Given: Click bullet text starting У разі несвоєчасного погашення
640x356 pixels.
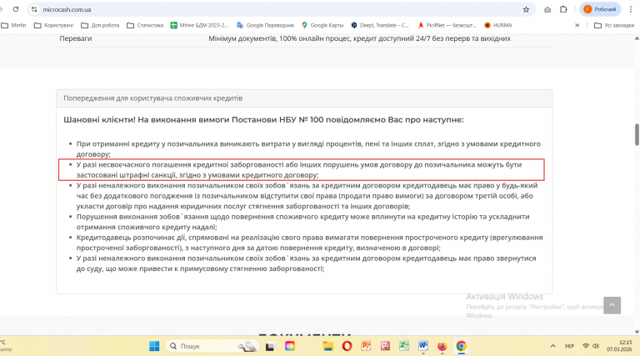Looking at the screenshot, I should click(x=299, y=170).
